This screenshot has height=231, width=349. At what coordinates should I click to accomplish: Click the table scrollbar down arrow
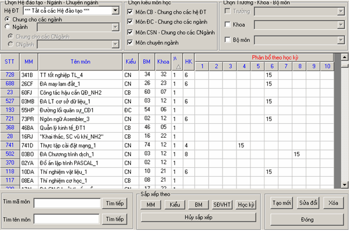344,185
